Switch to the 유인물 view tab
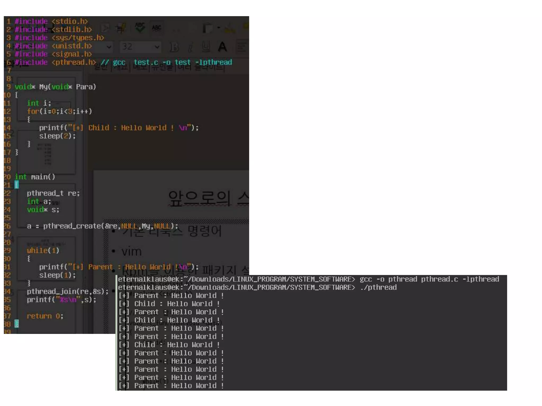The width and height of the screenshot is (542, 406). click(162, 68)
